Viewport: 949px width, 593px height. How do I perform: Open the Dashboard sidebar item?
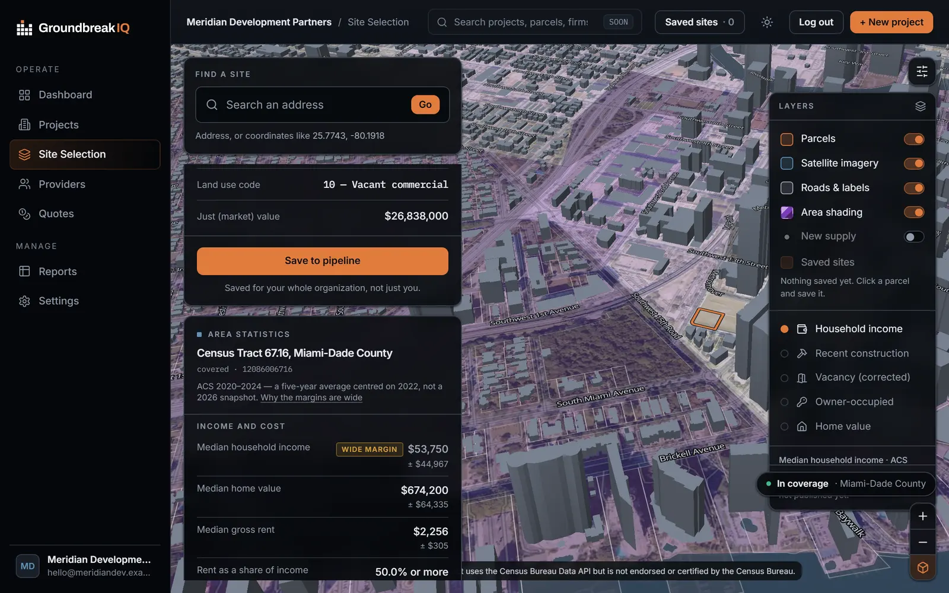click(x=85, y=95)
